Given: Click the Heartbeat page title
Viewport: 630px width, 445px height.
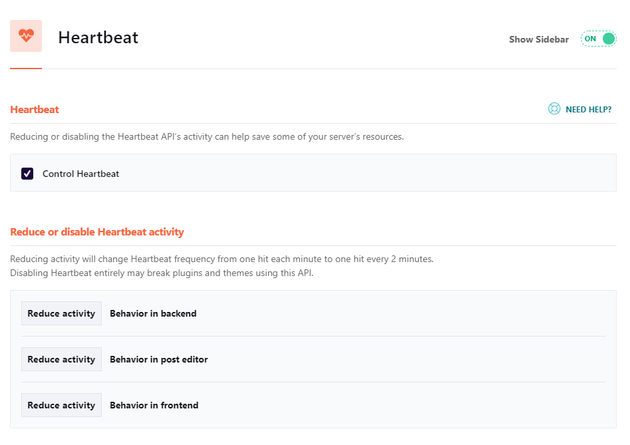Looking at the screenshot, I should [x=98, y=37].
